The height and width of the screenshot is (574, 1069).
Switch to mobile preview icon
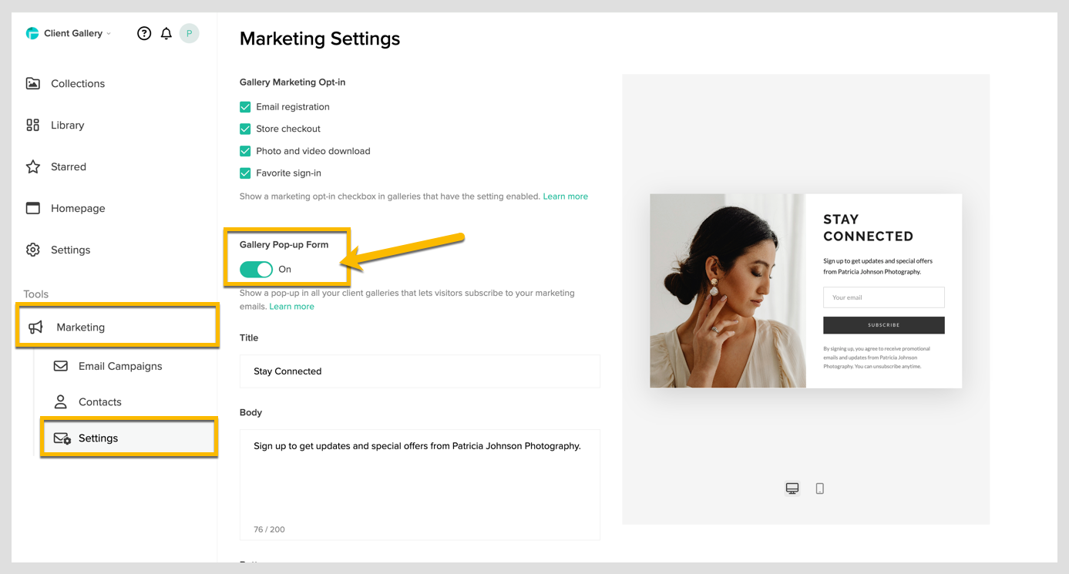820,488
